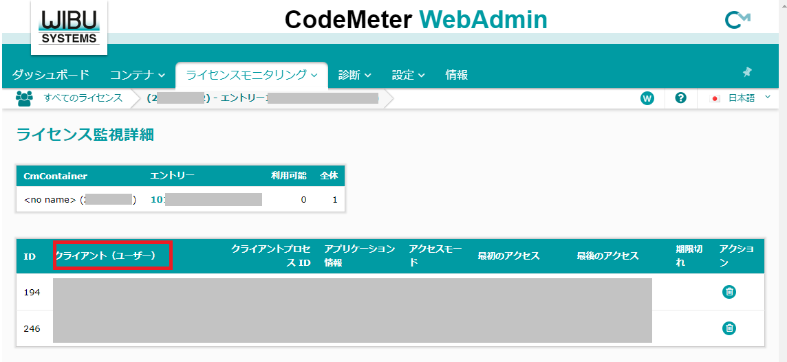
Task: Click the アクセスモード column header
Action: (435, 256)
